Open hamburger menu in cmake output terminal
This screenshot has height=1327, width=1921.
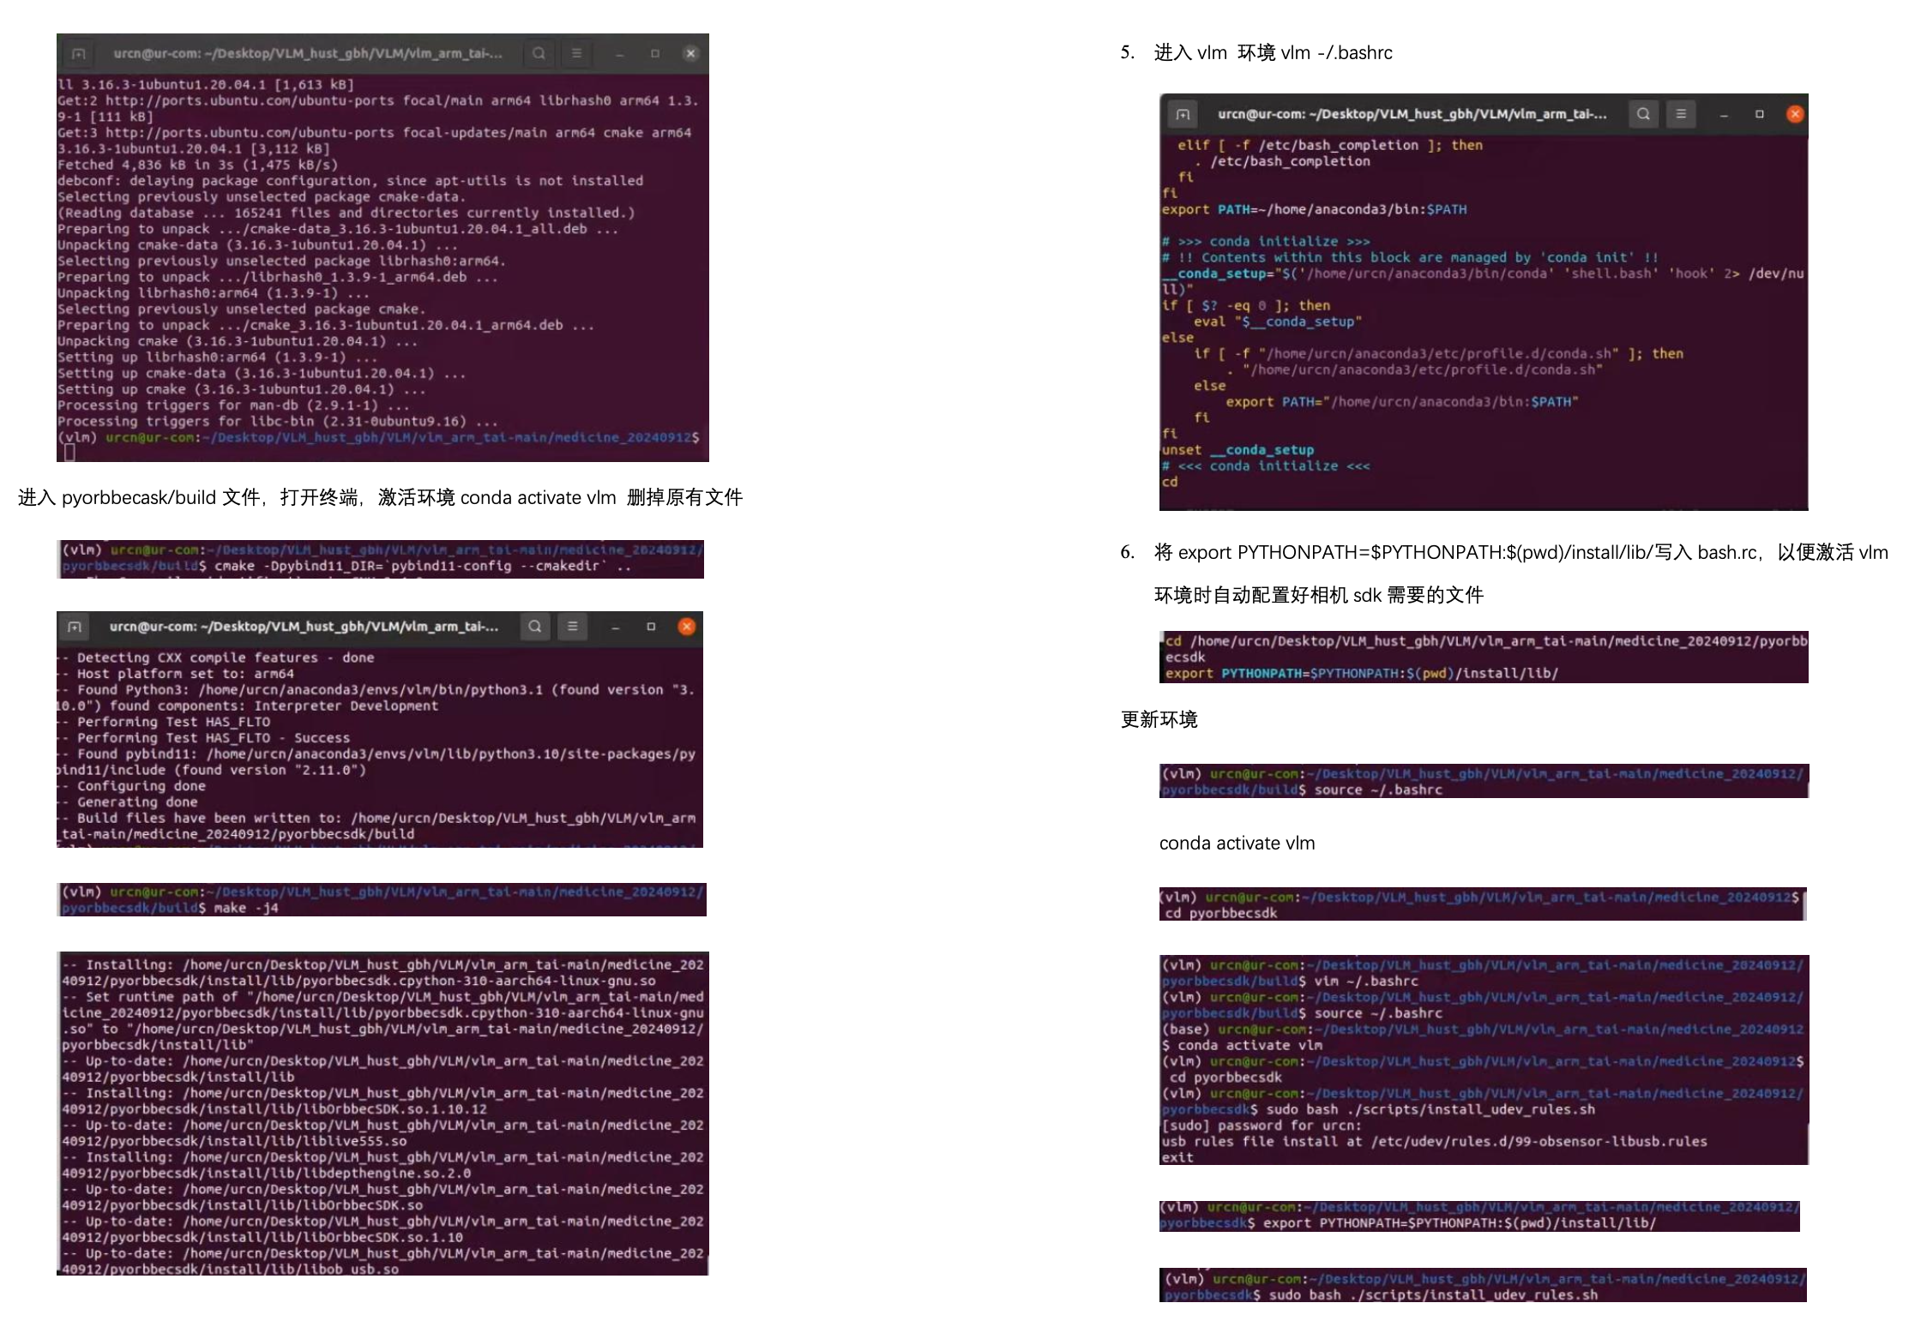572,627
